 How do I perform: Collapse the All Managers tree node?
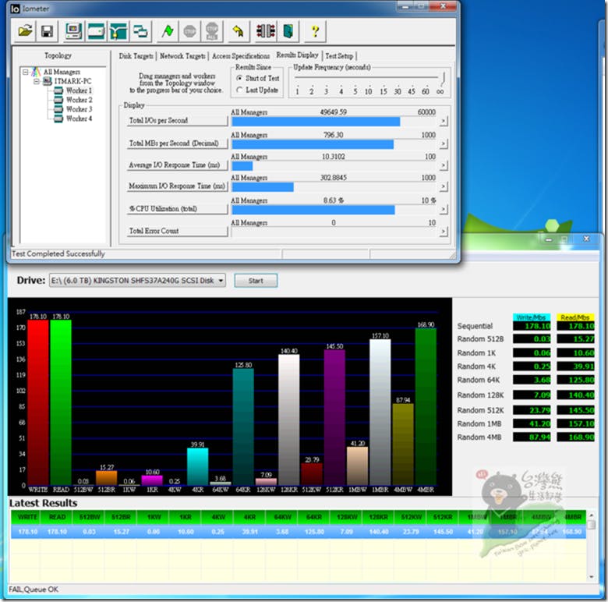coord(26,73)
